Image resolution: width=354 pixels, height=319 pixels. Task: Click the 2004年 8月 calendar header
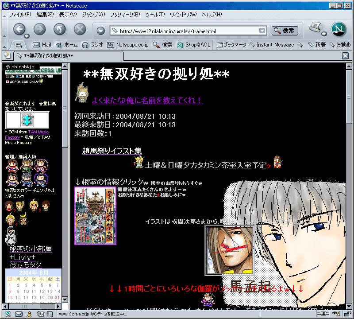click(34, 272)
